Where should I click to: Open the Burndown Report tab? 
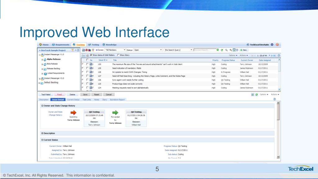(x=117, y=100)
